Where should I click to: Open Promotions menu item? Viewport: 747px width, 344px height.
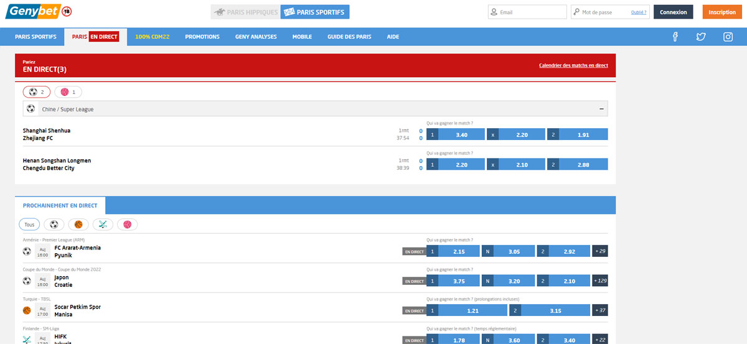(202, 37)
